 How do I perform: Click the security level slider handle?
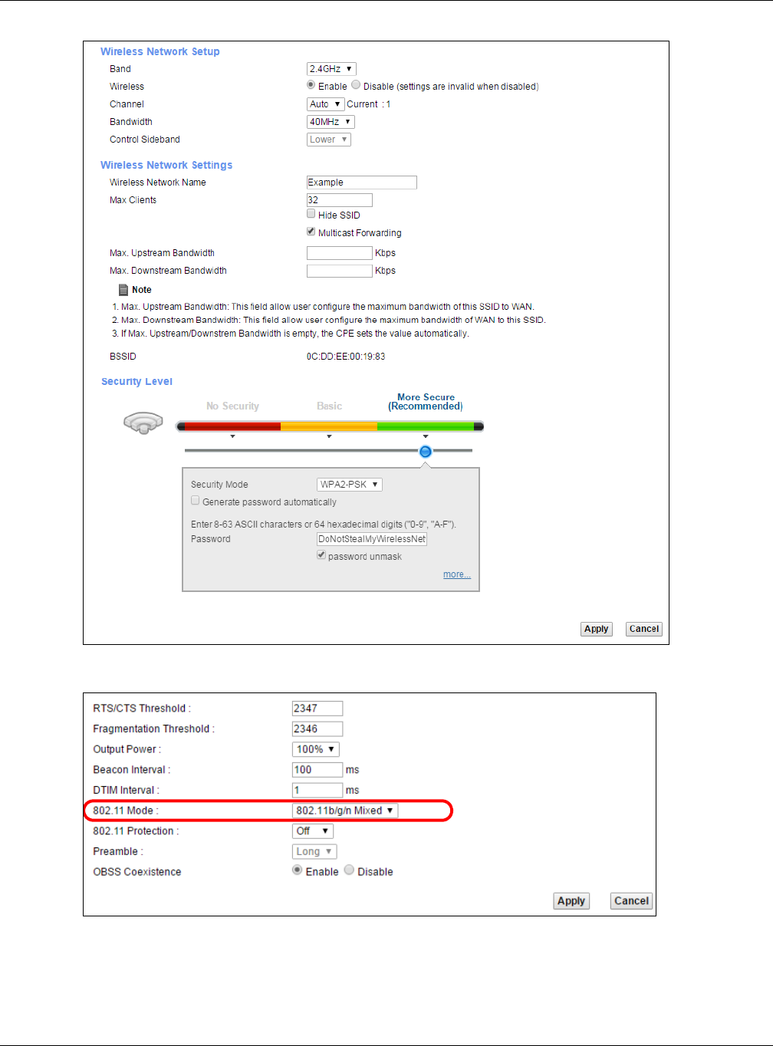[x=426, y=452]
